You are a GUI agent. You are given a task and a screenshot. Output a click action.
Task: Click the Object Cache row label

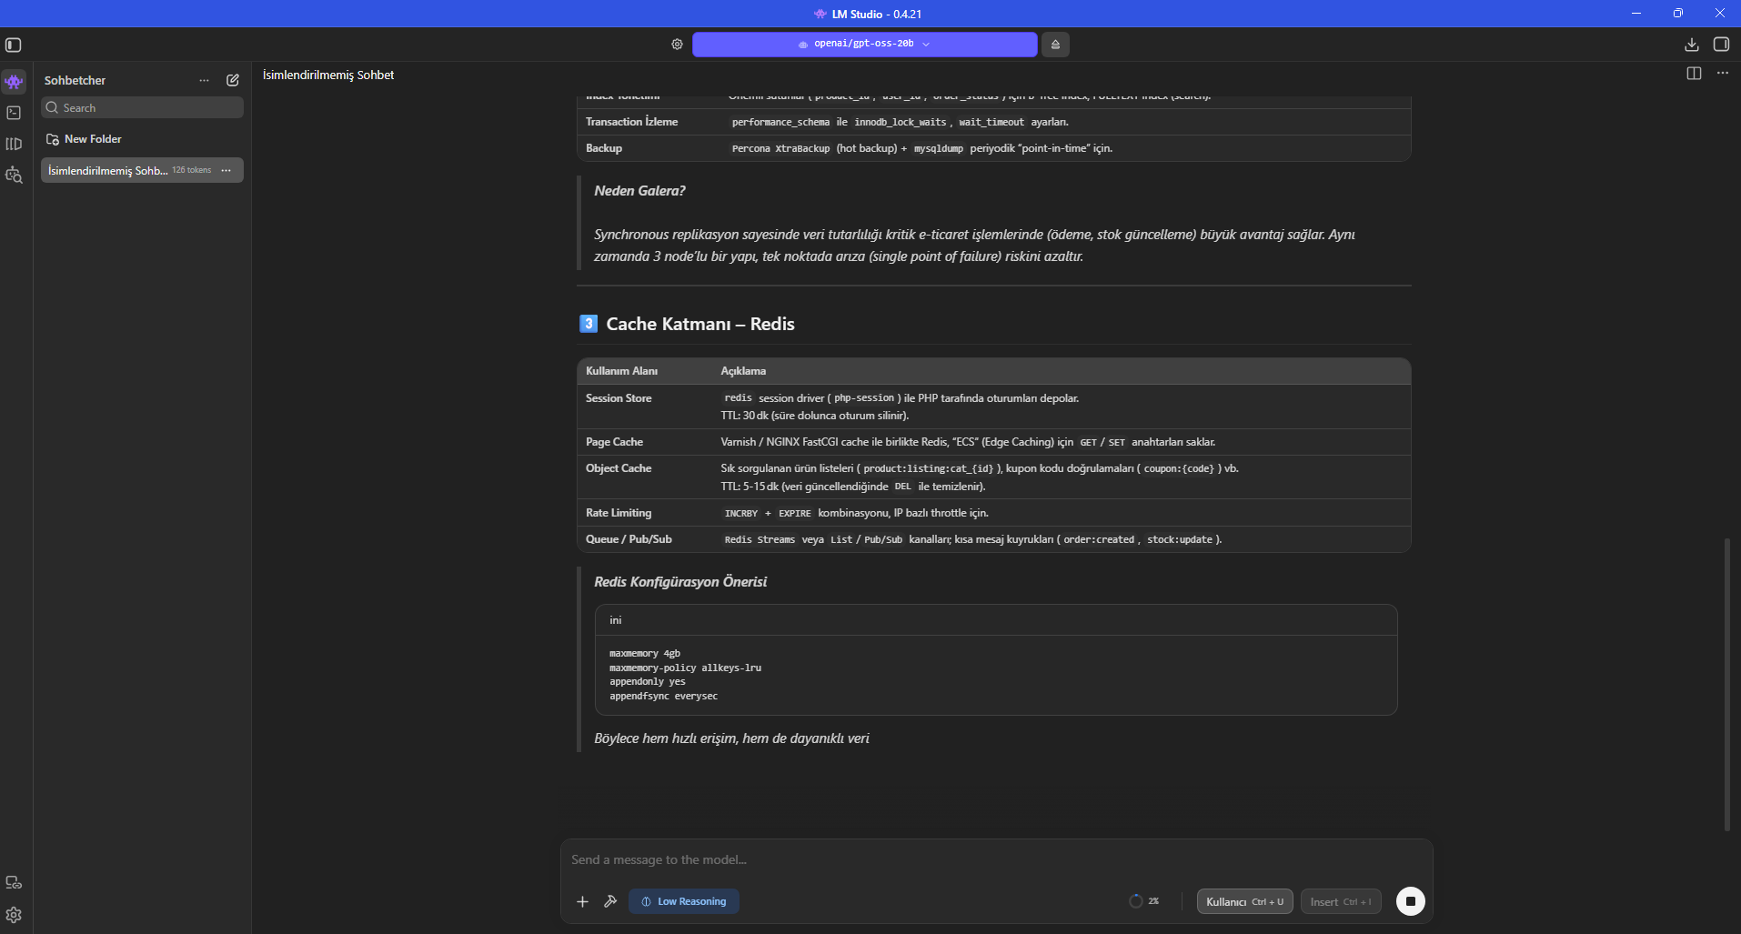click(619, 468)
